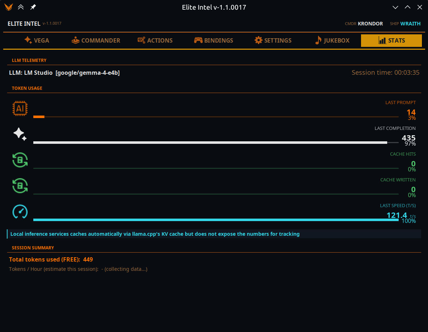
Task: Click the Session time 00:03:35 readout
Action: point(385,73)
